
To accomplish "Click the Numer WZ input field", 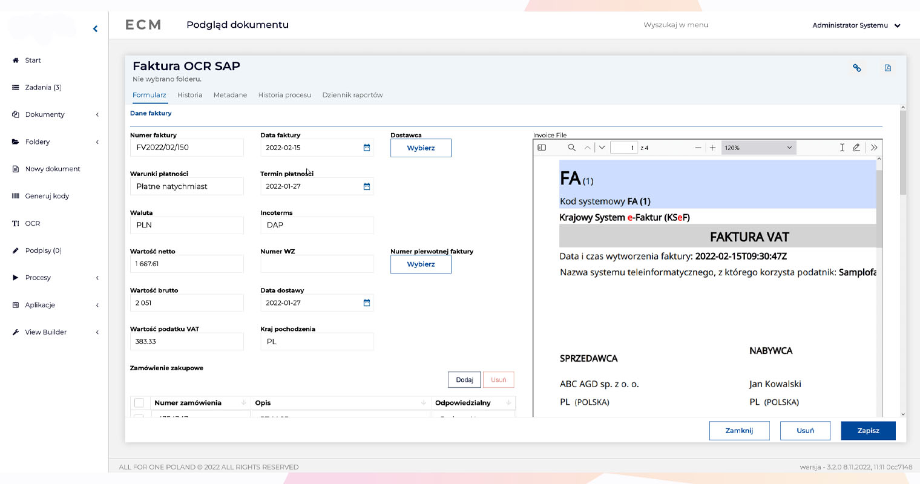I will 317,264.
